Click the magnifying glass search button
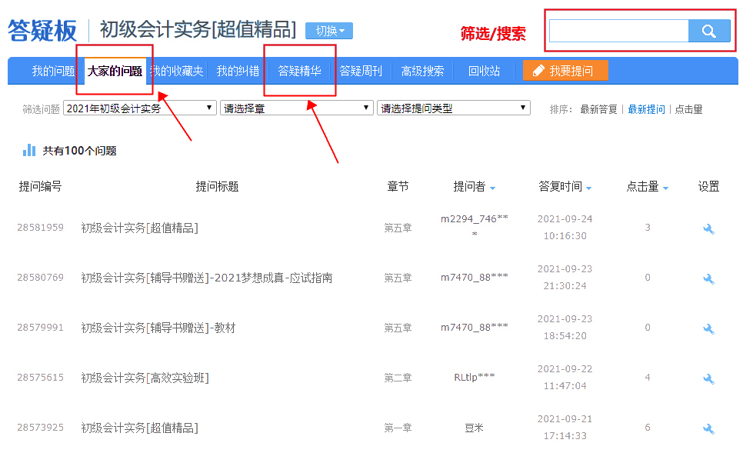Screen dimensions: 743x463 click(x=708, y=32)
